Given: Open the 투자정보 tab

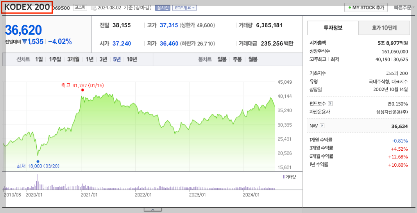Looking at the screenshot, I should click(x=333, y=28).
